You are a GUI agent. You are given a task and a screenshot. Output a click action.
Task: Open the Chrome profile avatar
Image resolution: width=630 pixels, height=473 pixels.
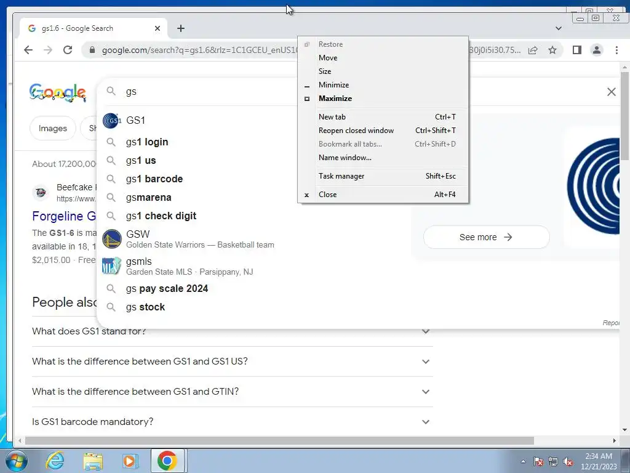597,50
